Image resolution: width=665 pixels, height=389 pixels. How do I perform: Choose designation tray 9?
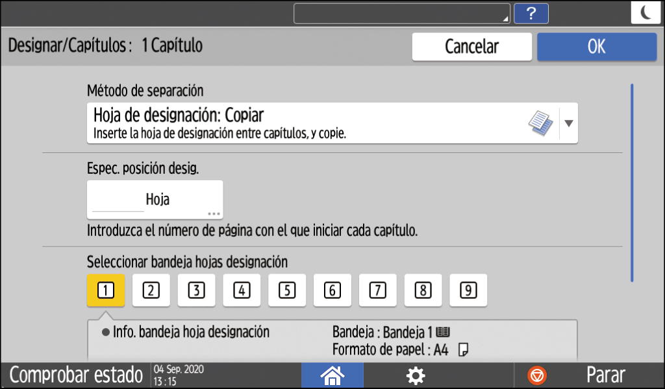[x=468, y=290]
